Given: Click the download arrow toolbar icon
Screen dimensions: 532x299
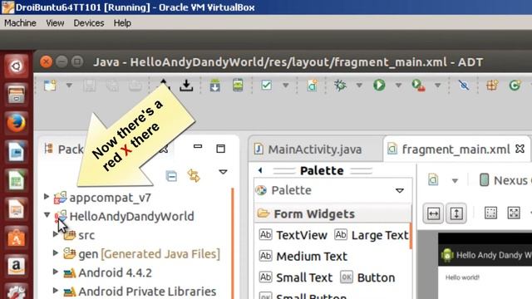Looking at the screenshot, I should pos(186,86).
